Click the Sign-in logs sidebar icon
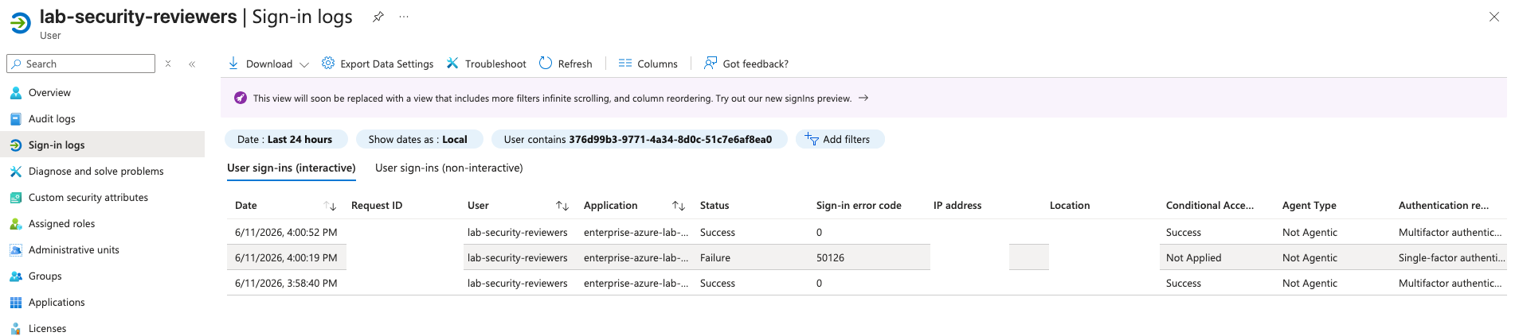The image size is (1519, 336). click(x=16, y=145)
